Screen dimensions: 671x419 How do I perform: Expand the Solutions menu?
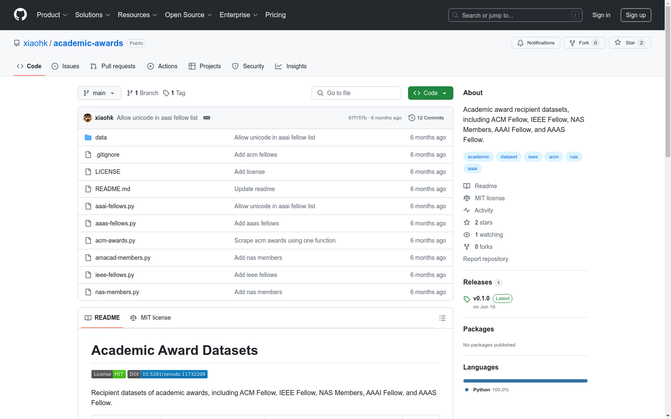click(x=93, y=15)
